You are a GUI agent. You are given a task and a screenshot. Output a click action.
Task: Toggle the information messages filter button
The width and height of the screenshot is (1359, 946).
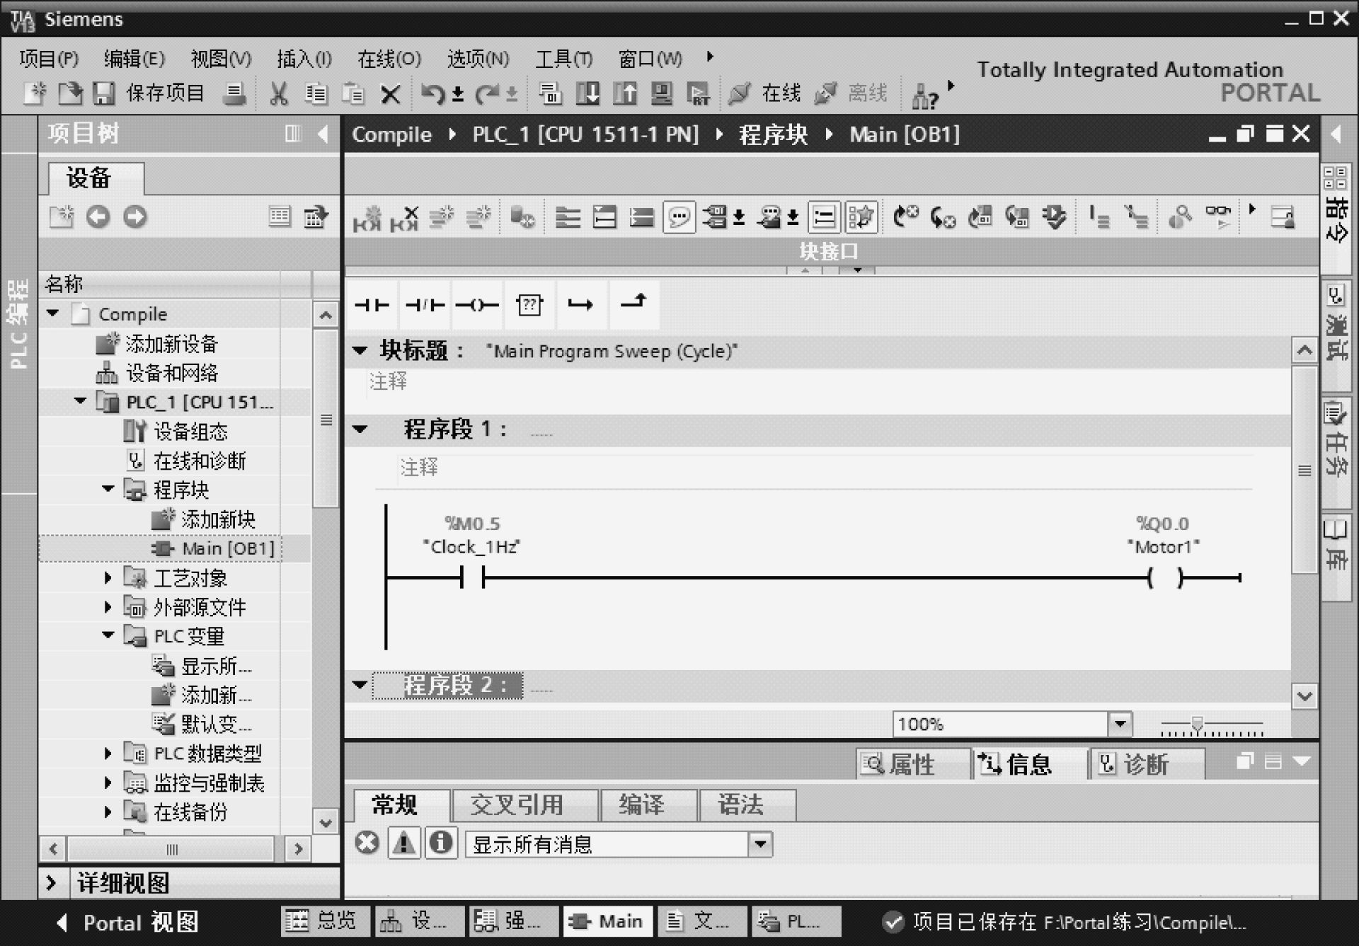pyautogui.click(x=441, y=843)
